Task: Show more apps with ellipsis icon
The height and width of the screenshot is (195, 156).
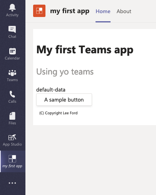Action: coord(12,183)
